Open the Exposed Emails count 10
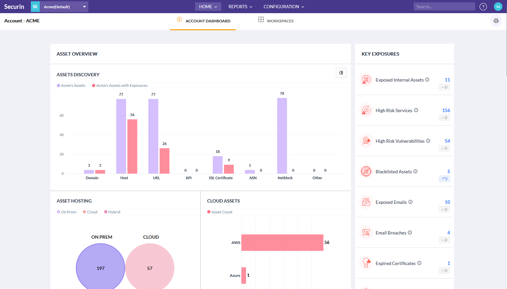The image size is (507, 289). (447, 202)
